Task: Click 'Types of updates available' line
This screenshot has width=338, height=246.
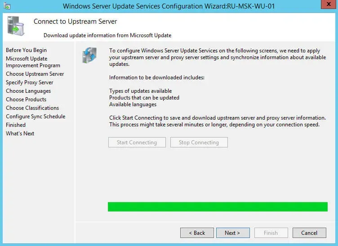Action: [x=140, y=91]
